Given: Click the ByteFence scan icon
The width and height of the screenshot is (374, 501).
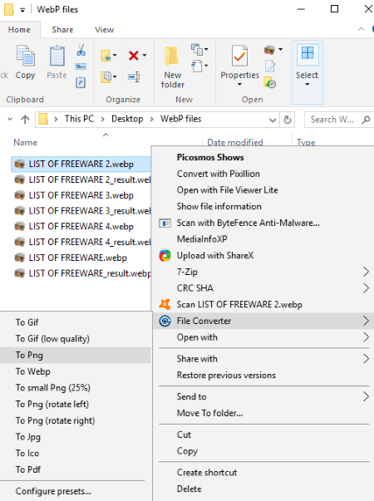Looking at the screenshot, I should tap(165, 223).
